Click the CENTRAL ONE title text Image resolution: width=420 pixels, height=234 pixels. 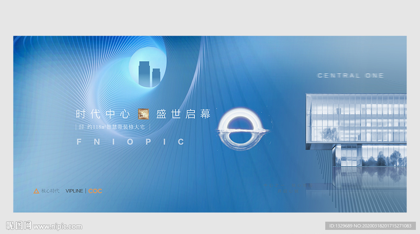pos(350,76)
